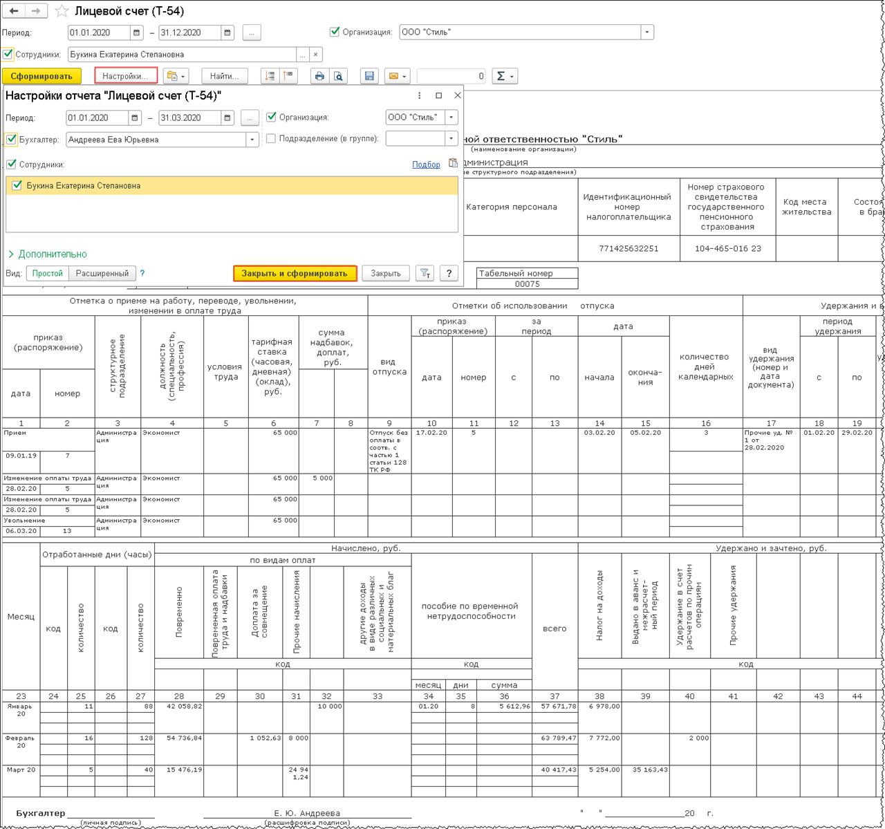This screenshot has width=885, height=829.
Task: Click the floppy disk save icon
Action: pyautogui.click(x=369, y=76)
